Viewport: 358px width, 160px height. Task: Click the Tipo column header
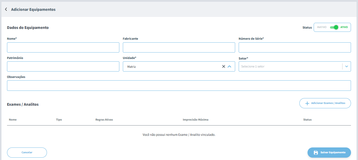click(x=59, y=120)
